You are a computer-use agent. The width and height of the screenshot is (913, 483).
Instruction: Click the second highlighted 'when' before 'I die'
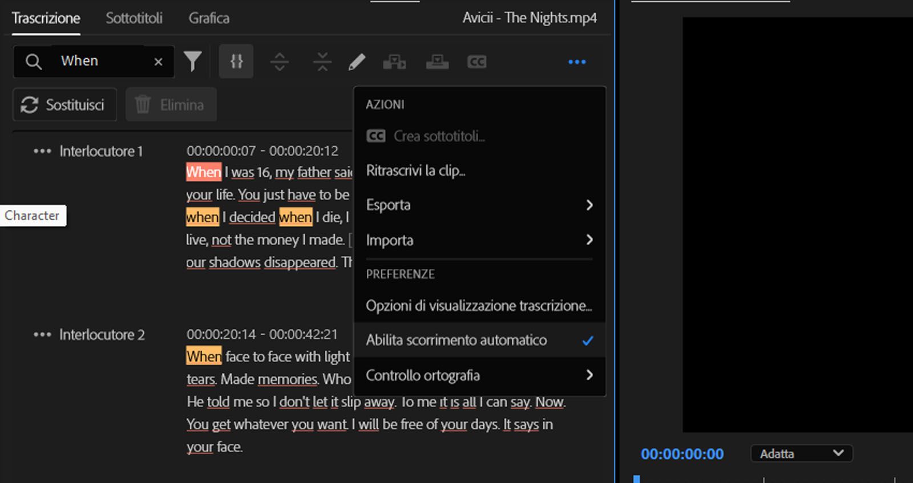[296, 217]
